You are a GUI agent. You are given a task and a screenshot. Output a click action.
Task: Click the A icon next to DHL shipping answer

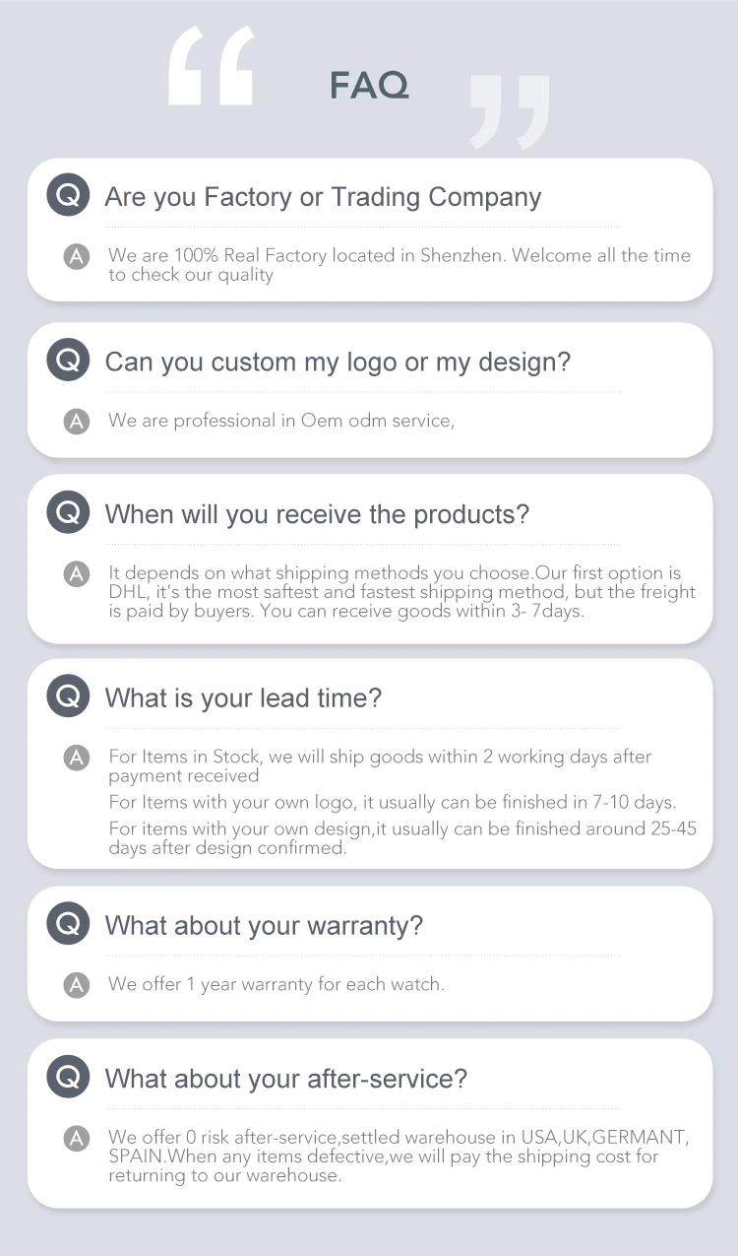pos(77,573)
